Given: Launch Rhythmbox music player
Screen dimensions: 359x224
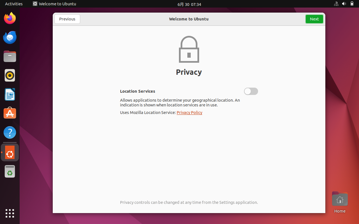Looking at the screenshot, I should tap(10, 75).
